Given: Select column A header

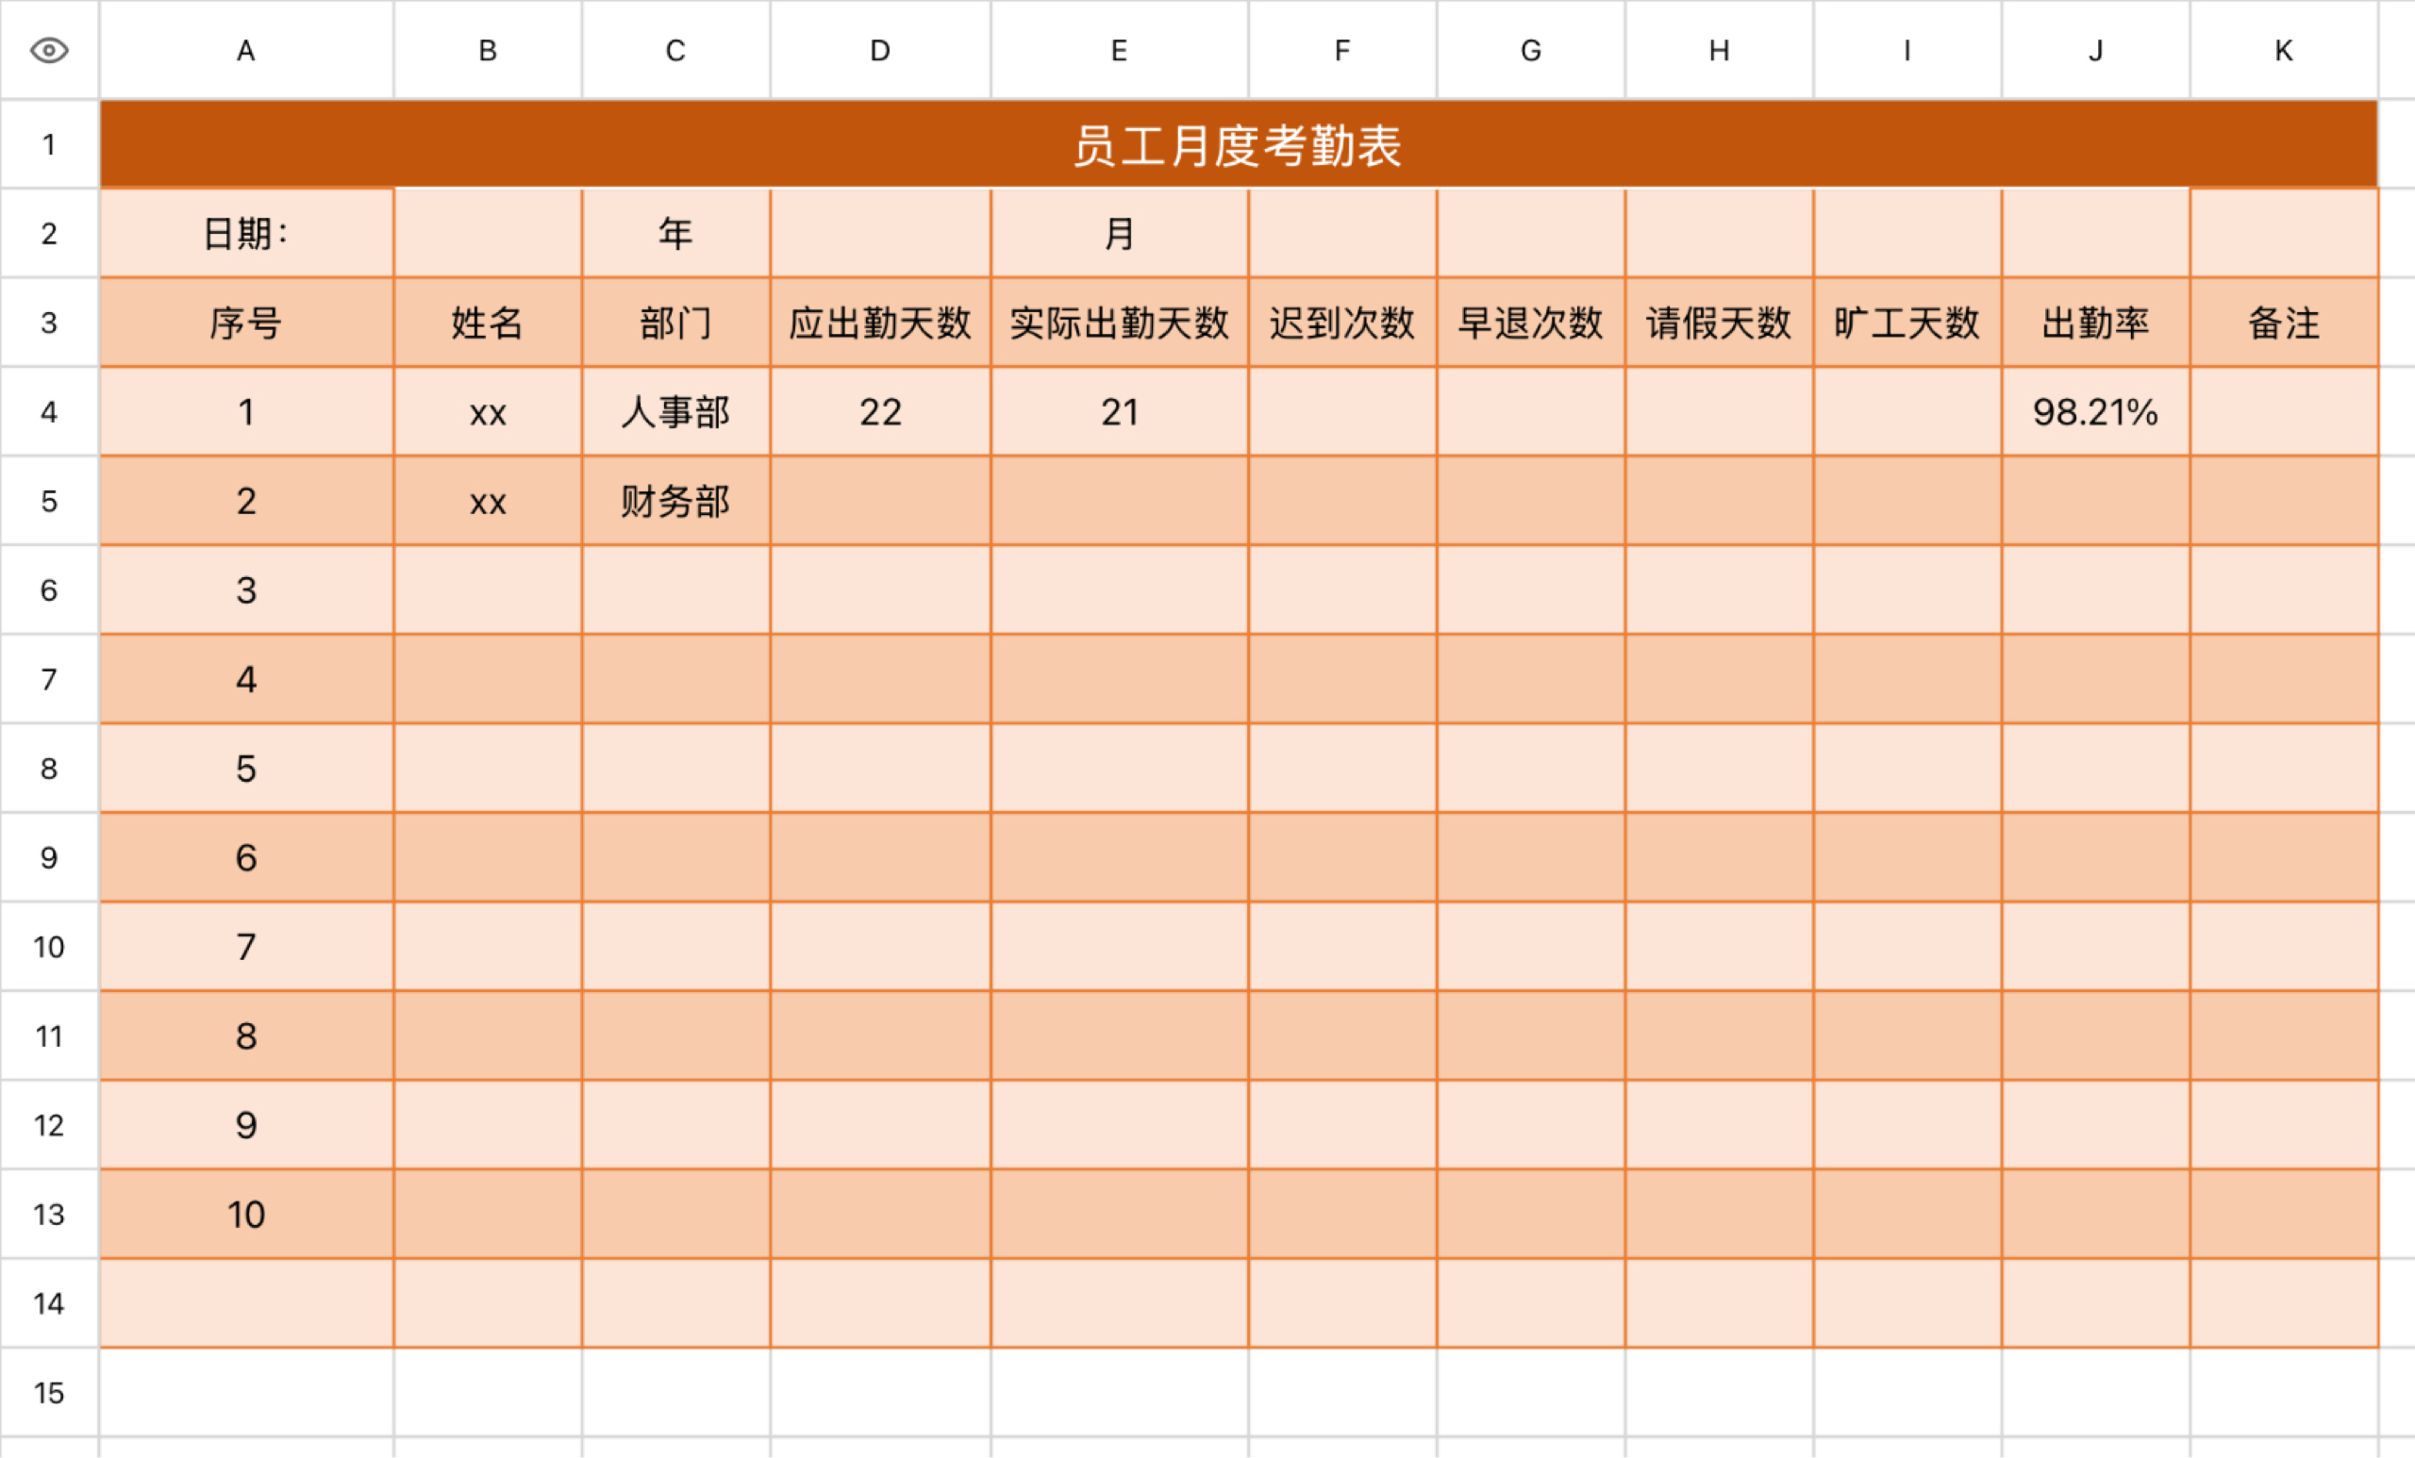Looking at the screenshot, I should pos(246,50).
